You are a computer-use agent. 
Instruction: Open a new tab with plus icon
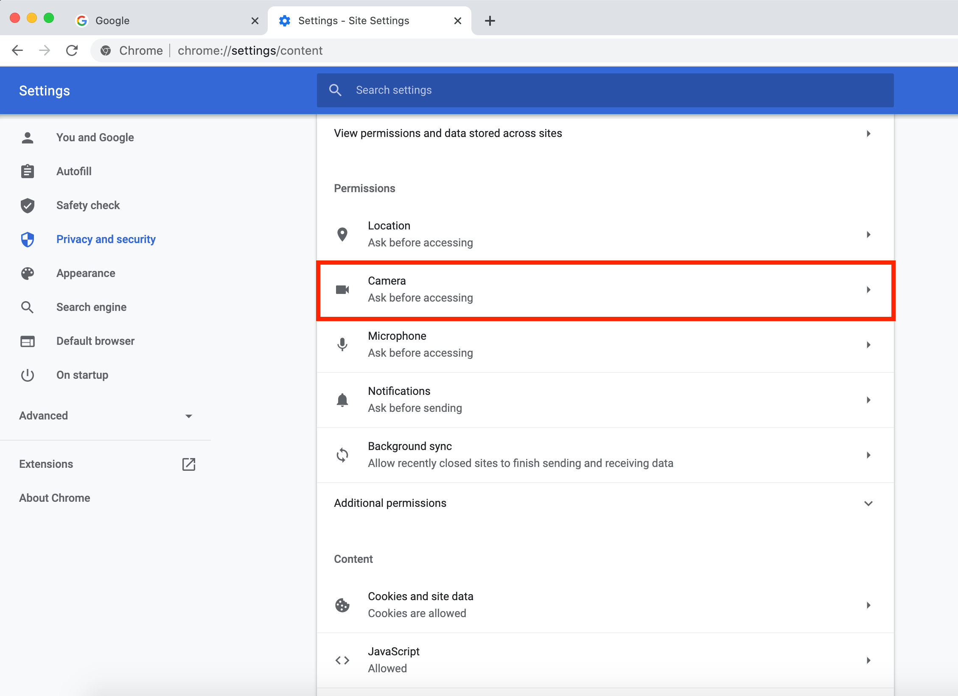(490, 21)
